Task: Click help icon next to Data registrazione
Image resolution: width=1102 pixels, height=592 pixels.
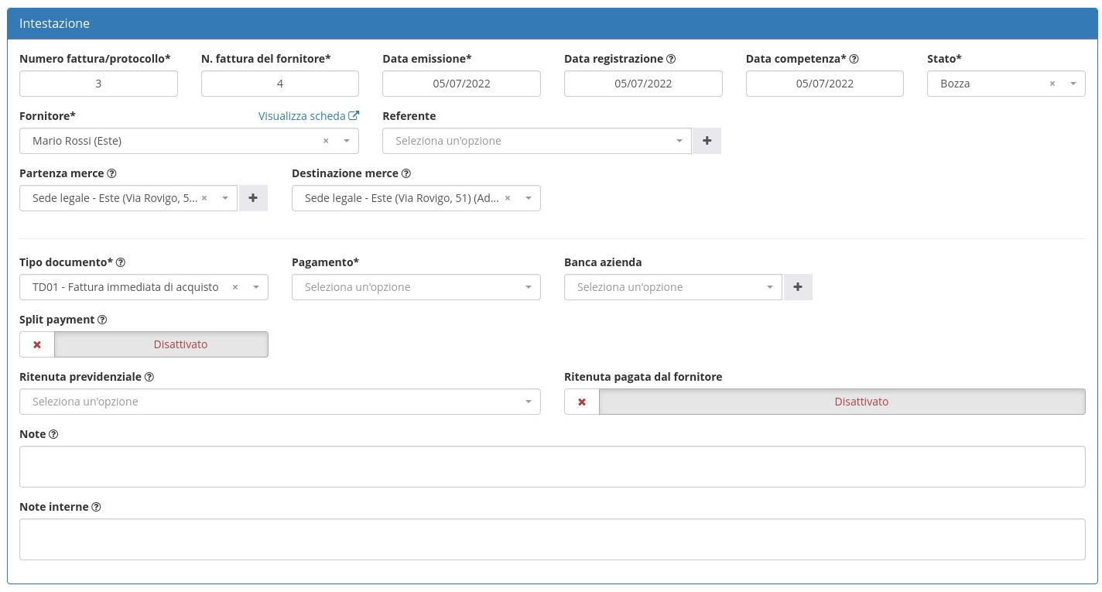Action: pos(671,59)
